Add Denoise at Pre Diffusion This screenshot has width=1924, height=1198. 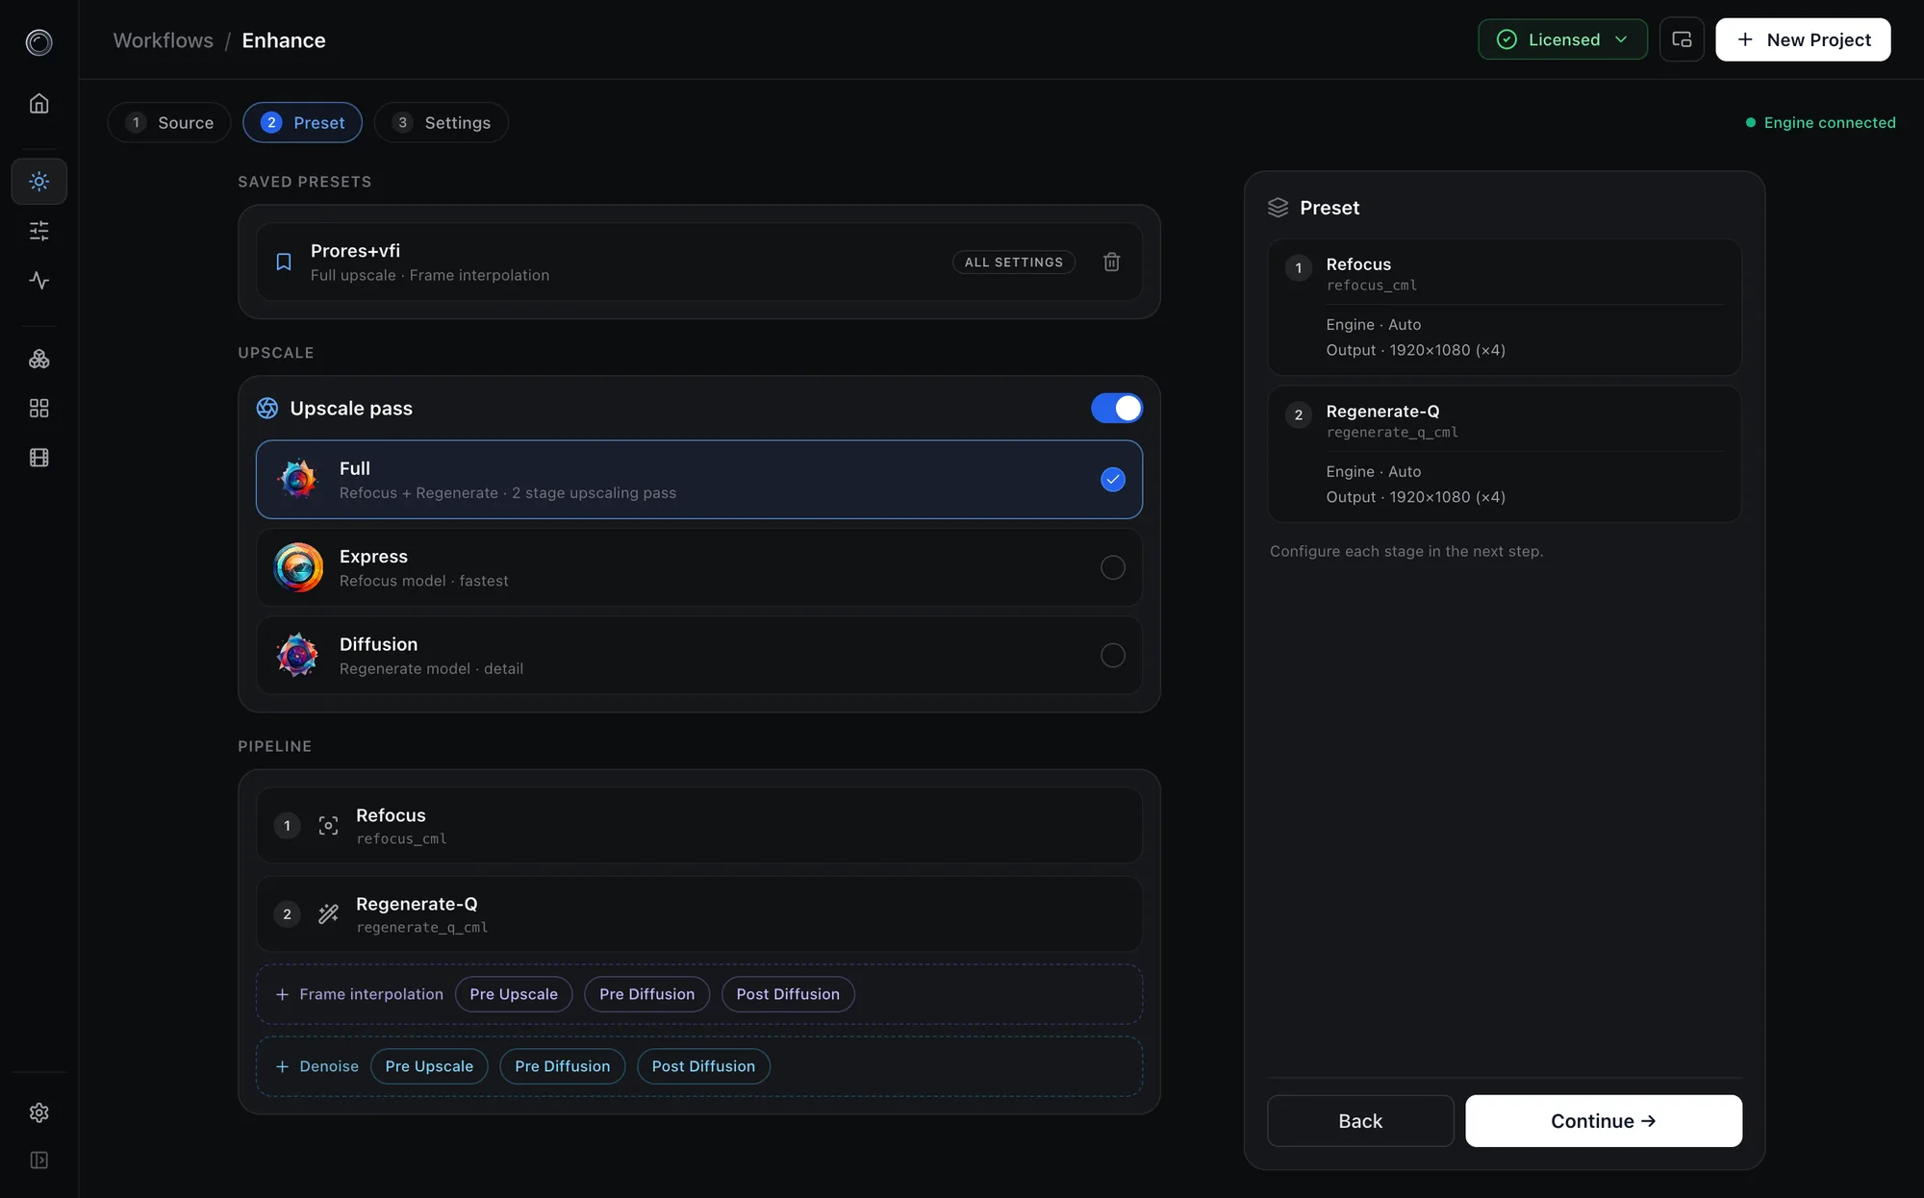tap(562, 1066)
